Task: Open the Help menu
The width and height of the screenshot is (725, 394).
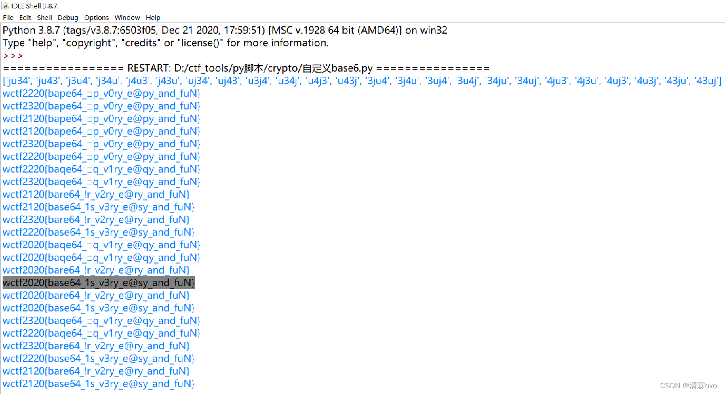Action: pos(153,17)
